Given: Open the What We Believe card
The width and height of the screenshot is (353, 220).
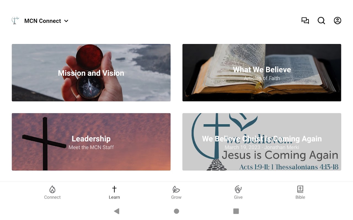Looking at the screenshot, I should tap(262, 73).
